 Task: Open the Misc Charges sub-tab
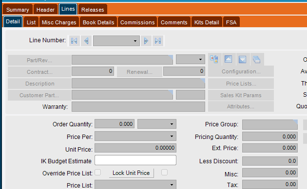(59, 22)
